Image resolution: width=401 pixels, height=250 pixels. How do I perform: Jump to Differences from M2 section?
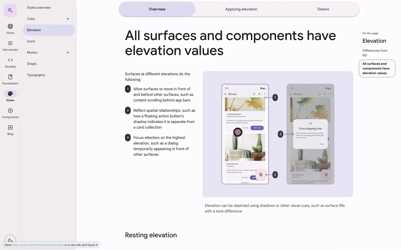(x=375, y=53)
